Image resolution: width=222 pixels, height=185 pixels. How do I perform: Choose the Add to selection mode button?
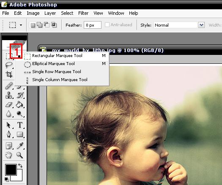39,25
